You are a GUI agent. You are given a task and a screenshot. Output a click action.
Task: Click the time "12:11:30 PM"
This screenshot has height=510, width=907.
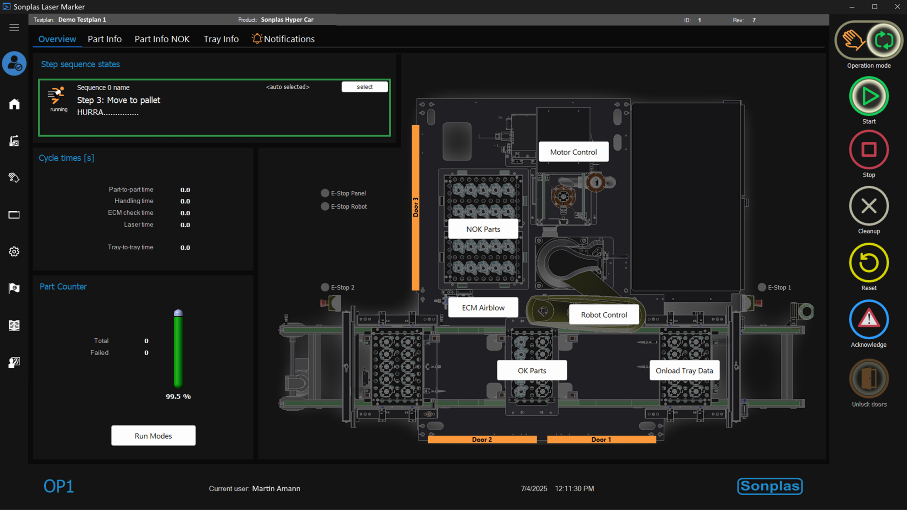pos(574,488)
